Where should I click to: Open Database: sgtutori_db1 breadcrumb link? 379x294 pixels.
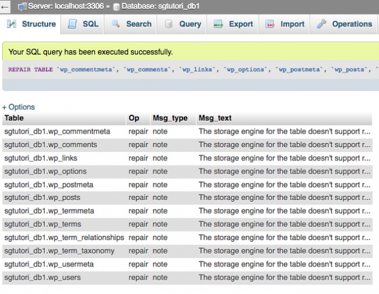click(161, 6)
